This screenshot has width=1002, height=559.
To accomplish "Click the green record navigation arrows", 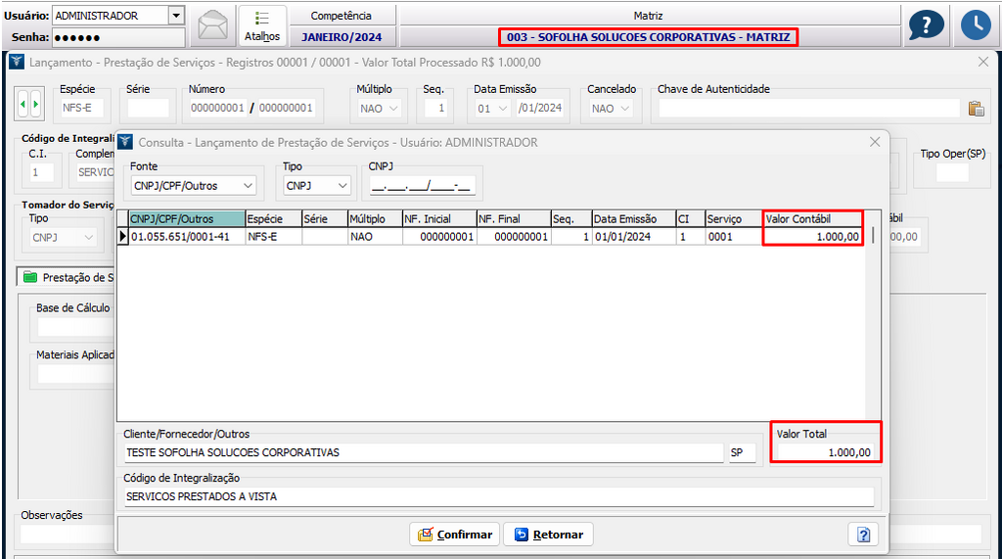I will point(30,103).
